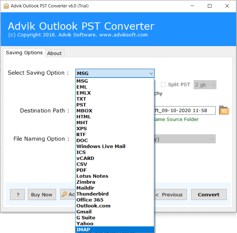The width and height of the screenshot is (237, 233).
Task: Select PST in the dropdown list
Action: click(115, 105)
